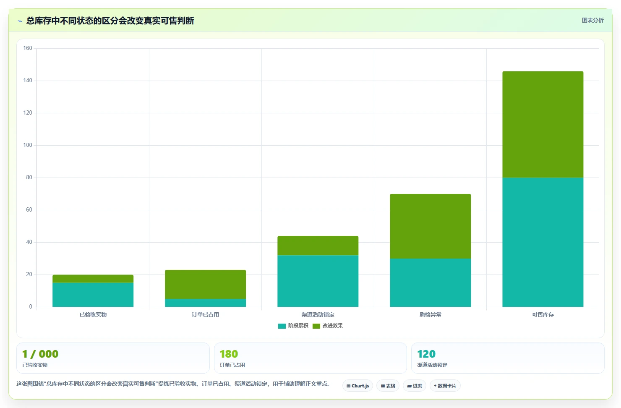Click the 180 data card value
The image size is (621, 408).
tap(229, 354)
